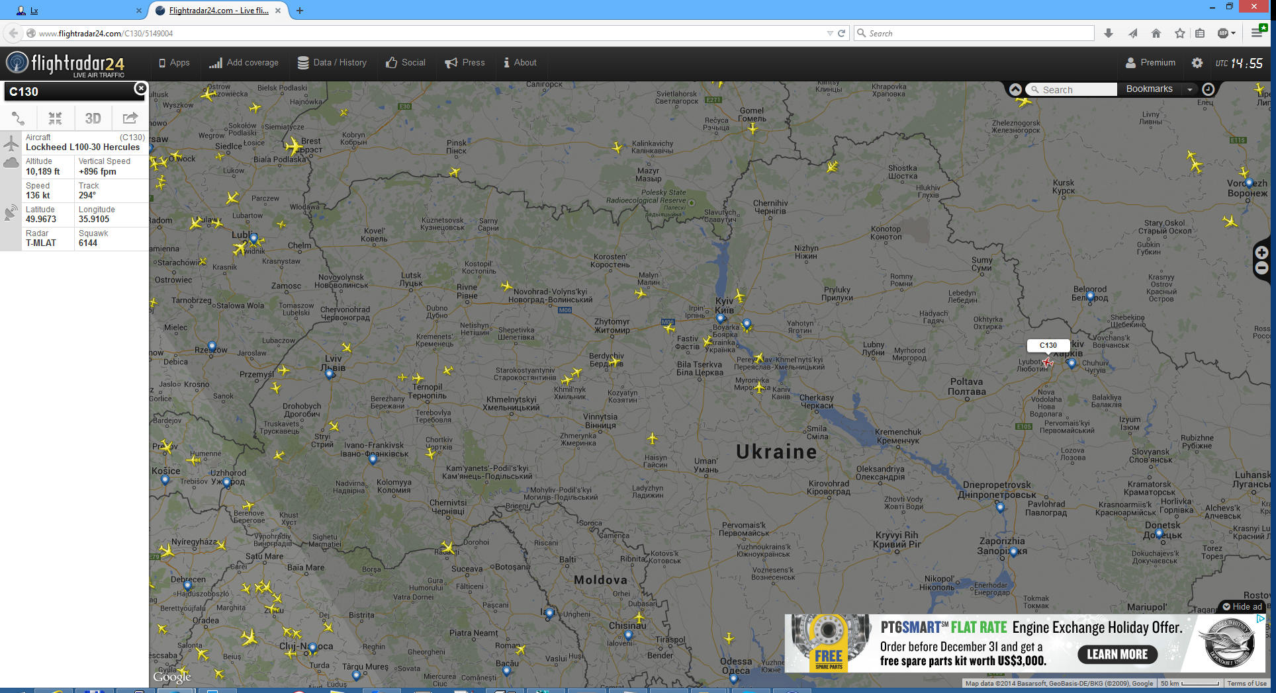
Task: Collapse the map search bar chevron
Action: 1015,89
